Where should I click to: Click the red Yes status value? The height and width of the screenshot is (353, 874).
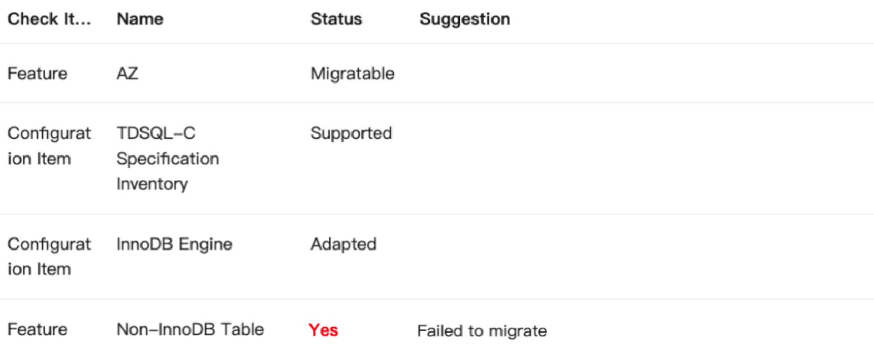coord(323,330)
